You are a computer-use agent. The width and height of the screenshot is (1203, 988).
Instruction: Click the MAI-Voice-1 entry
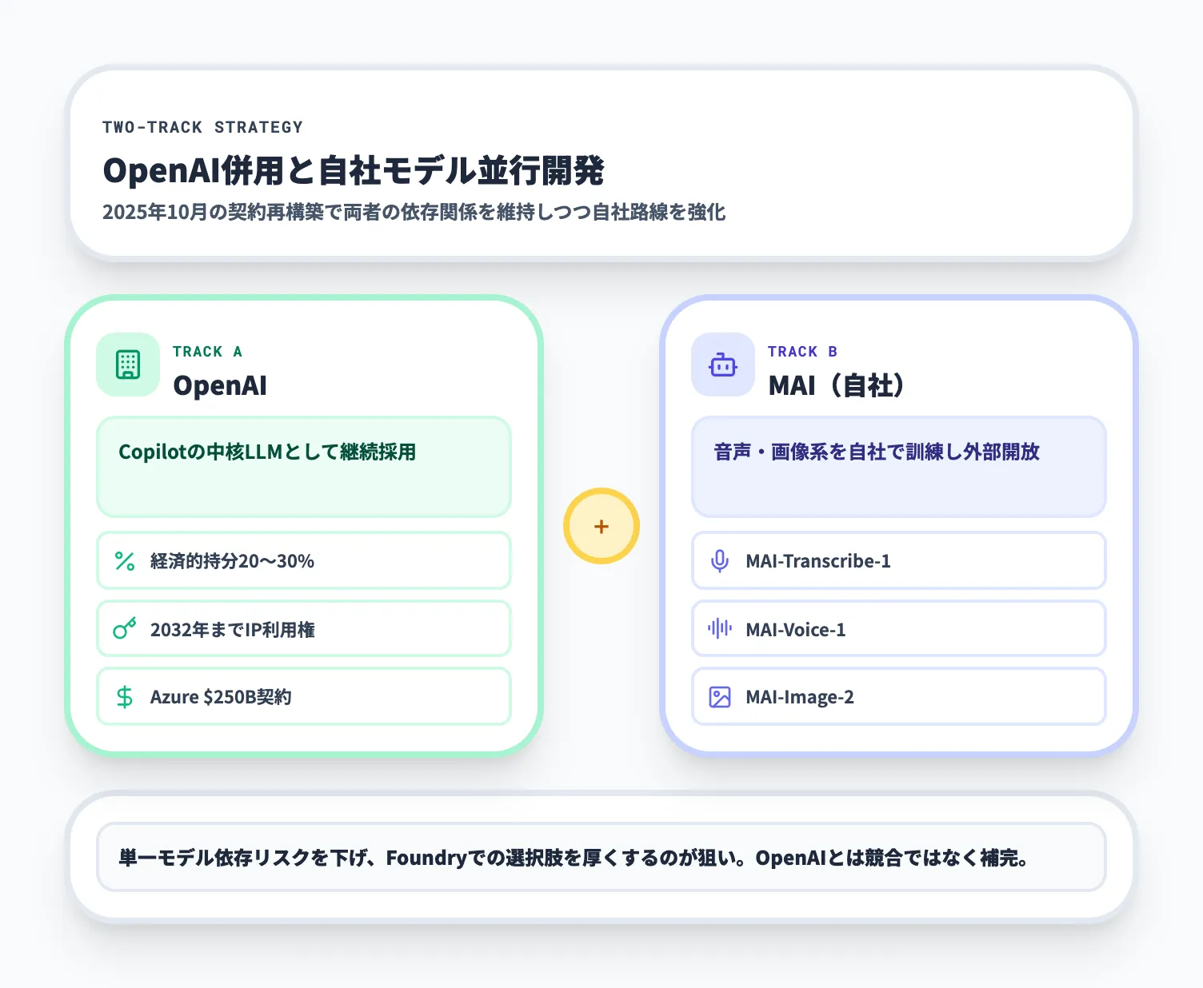point(898,629)
